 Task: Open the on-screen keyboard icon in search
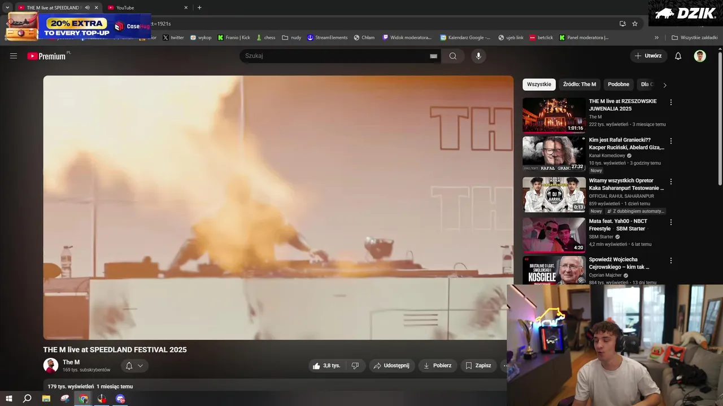click(x=433, y=56)
